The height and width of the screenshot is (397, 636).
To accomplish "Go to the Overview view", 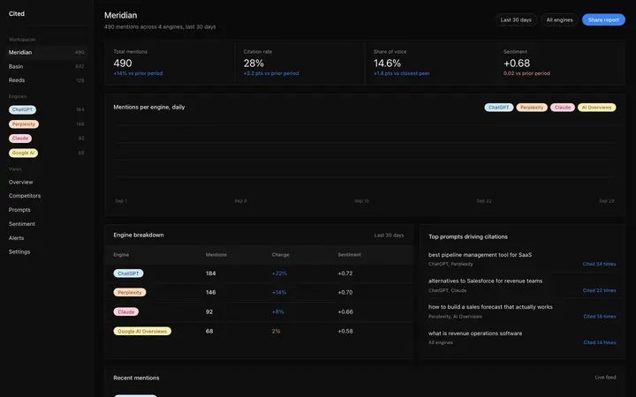I will click(20, 182).
